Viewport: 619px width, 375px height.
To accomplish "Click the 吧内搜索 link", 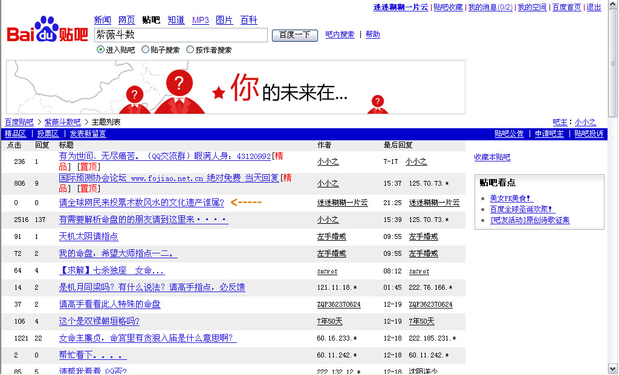I will click(340, 34).
